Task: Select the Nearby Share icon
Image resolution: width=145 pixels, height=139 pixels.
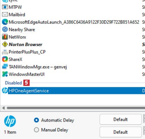Action: pyautogui.click(x=5, y=29)
